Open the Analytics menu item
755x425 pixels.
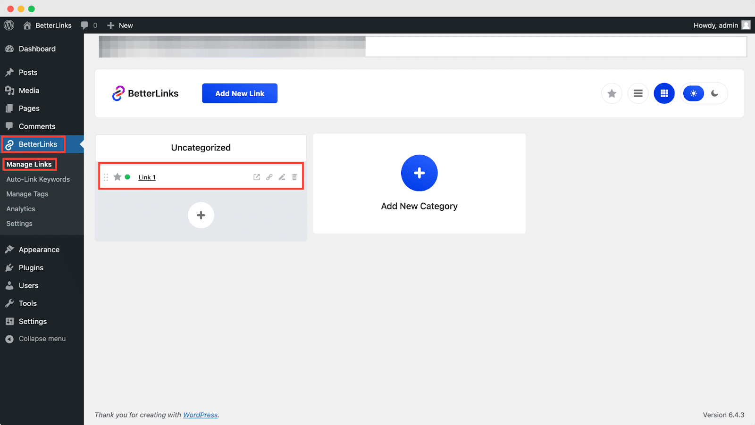[20, 208]
